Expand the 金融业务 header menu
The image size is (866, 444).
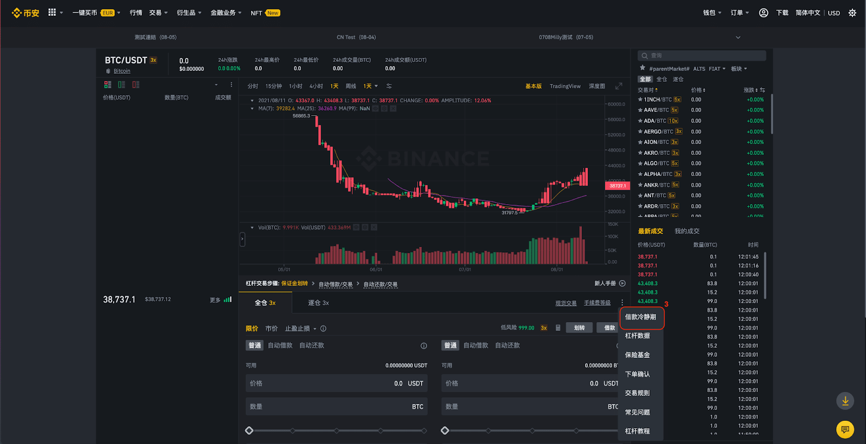click(x=226, y=12)
